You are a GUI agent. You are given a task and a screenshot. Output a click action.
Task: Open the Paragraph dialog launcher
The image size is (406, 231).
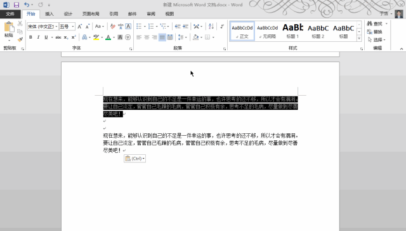pos(225,49)
